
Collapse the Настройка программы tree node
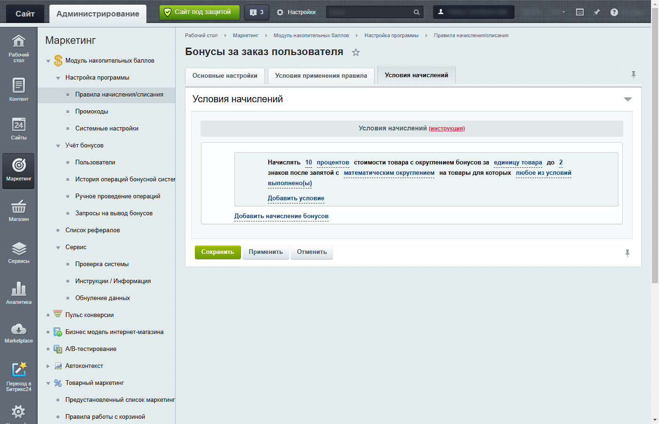point(58,78)
